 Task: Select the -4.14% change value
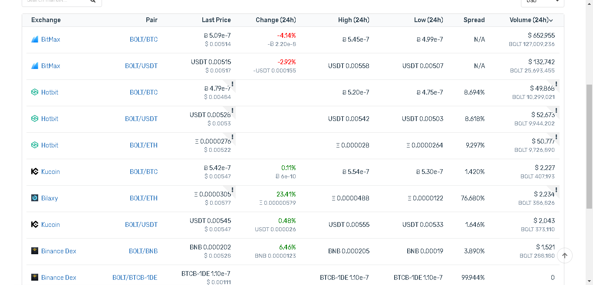click(x=287, y=36)
